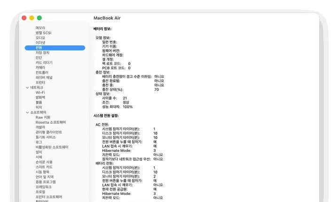Click the 충전 완료됨 row
The width and height of the screenshot is (336, 202).
[x=133, y=81]
